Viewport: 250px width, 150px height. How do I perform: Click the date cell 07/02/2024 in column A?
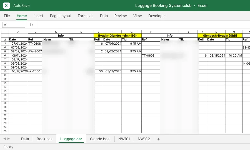18,47
